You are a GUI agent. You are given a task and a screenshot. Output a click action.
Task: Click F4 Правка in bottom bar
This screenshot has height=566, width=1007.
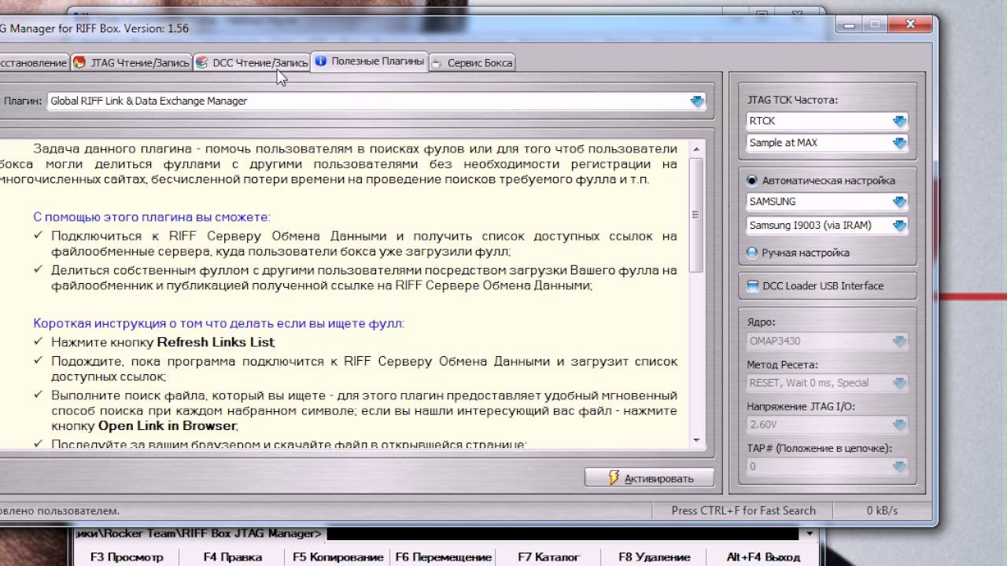pos(233,557)
